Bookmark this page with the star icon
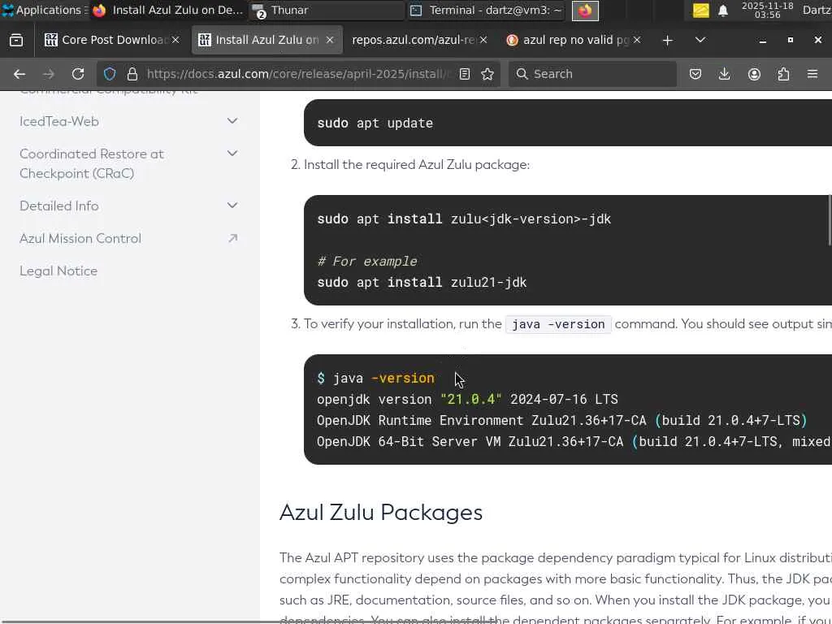This screenshot has width=832, height=624. (x=487, y=74)
